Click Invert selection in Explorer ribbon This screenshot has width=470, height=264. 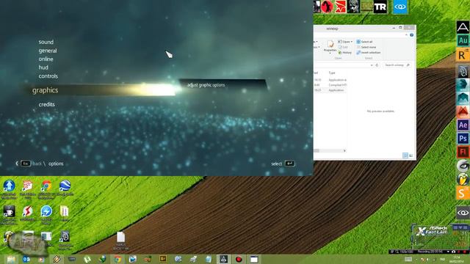369,52
